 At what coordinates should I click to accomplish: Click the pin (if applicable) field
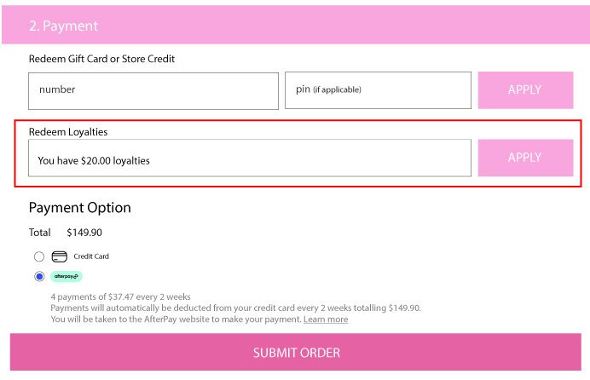(379, 90)
